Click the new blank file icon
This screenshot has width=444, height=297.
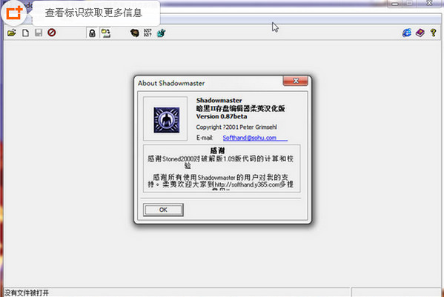coord(25,33)
